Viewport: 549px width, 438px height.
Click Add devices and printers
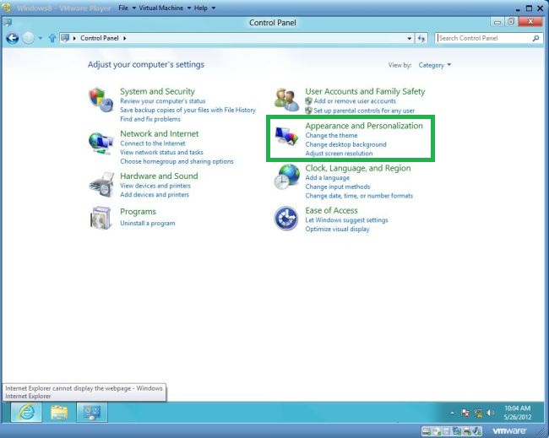155,195
